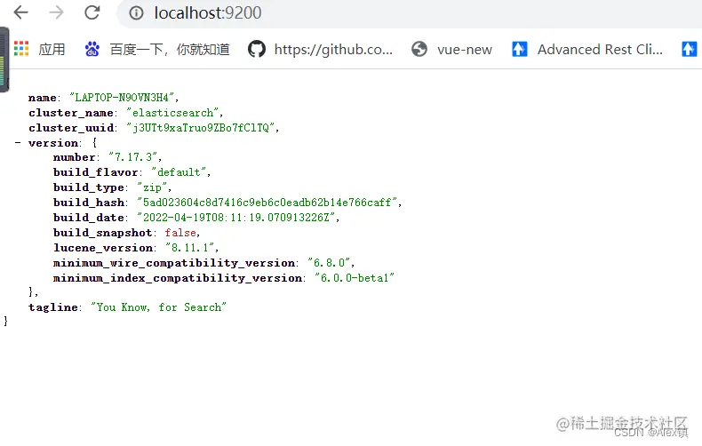Open the 应用 apps grid icon
Screen dimensions: 702x446
click(21, 49)
